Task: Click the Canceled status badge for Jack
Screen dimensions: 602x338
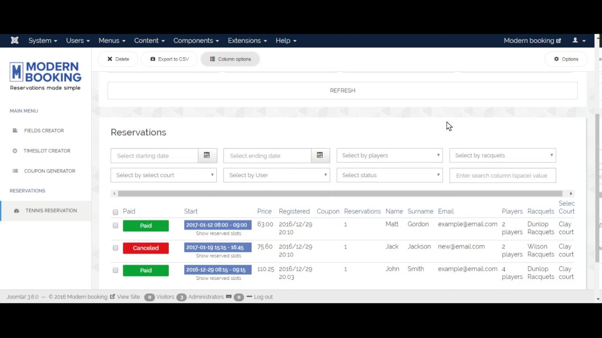Action: [x=146, y=248]
